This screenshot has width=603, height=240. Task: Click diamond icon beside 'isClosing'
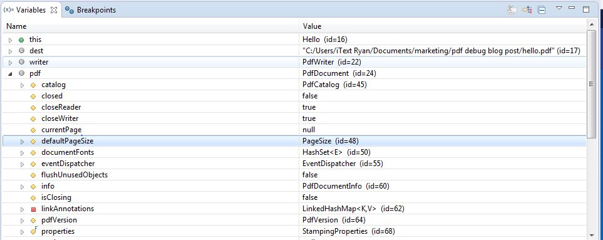pyautogui.click(x=33, y=197)
